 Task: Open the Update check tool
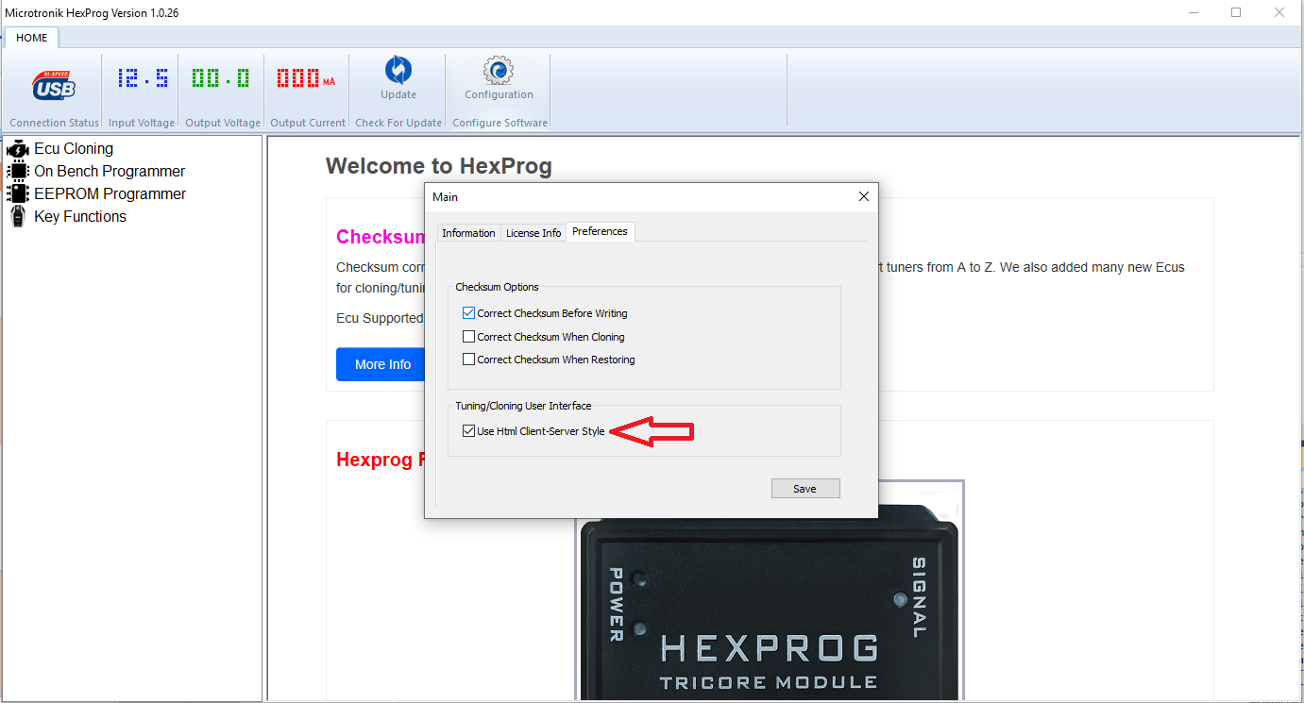(x=398, y=83)
